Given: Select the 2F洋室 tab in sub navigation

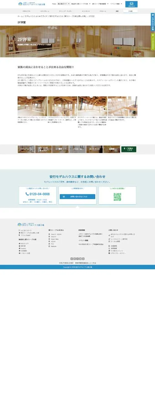Looking at the screenshot, I should [x=130, y=11].
